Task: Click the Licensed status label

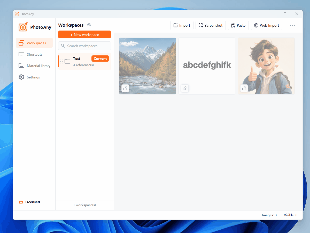Action: [33, 202]
